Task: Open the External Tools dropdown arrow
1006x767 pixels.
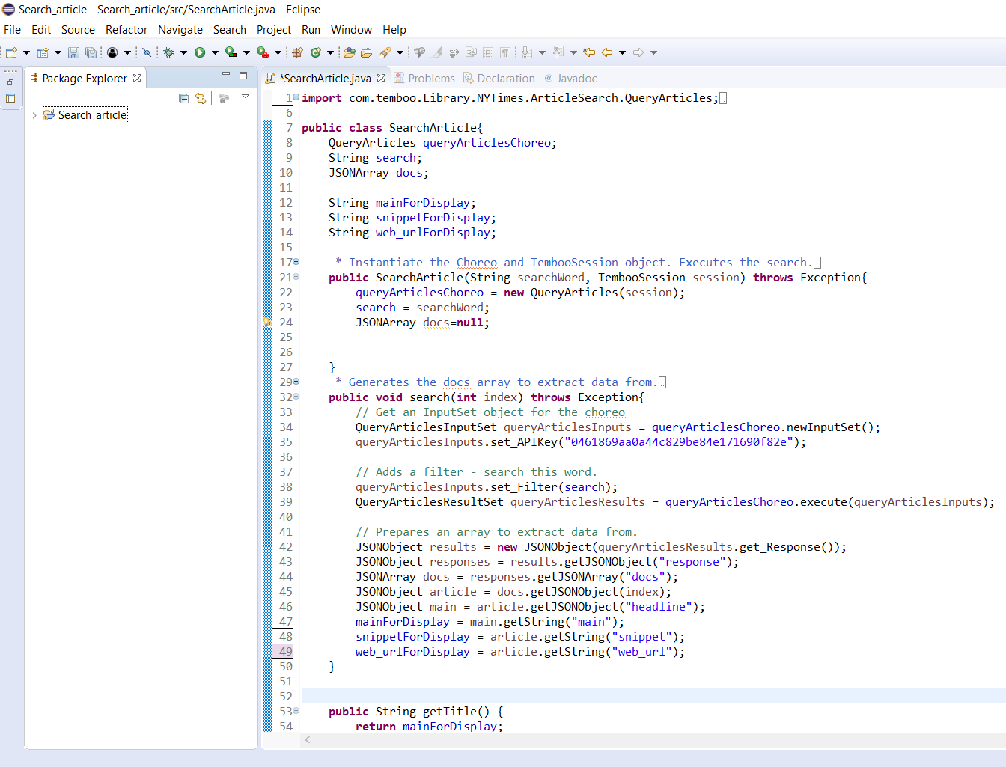Action: pos(278,52)
